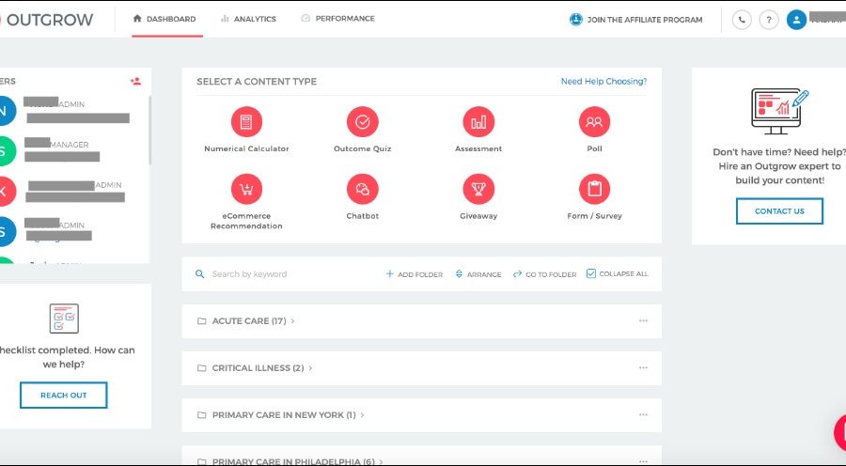Open the eCommerce Recommendation icon

tap(246, 190)
